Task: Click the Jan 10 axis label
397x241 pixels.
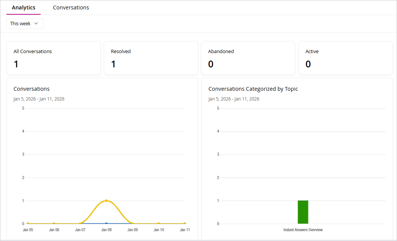Action: [159, 230]
